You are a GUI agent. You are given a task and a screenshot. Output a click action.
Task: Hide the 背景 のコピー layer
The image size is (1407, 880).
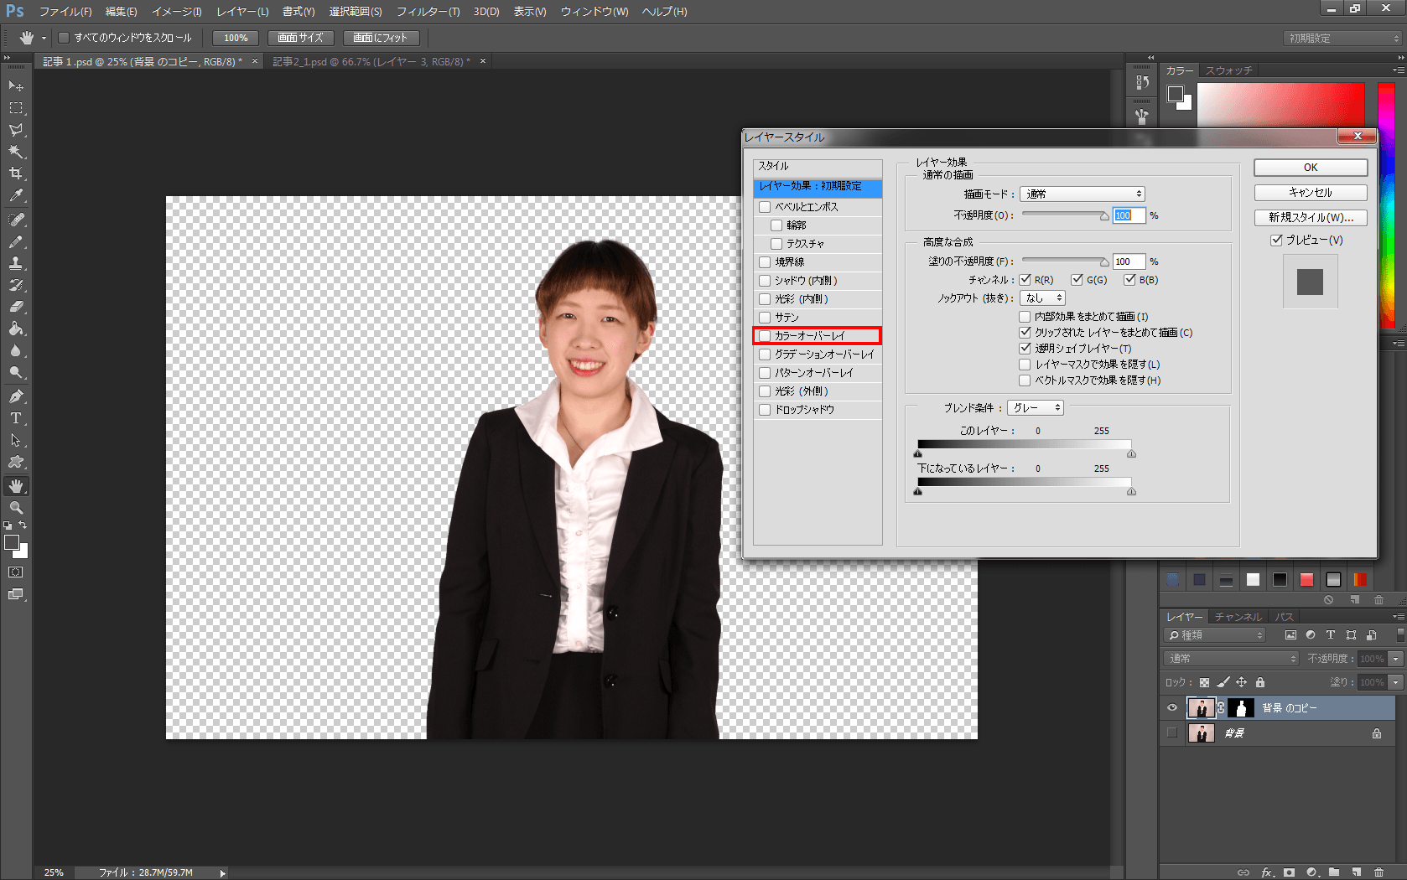coord(1172,708)
